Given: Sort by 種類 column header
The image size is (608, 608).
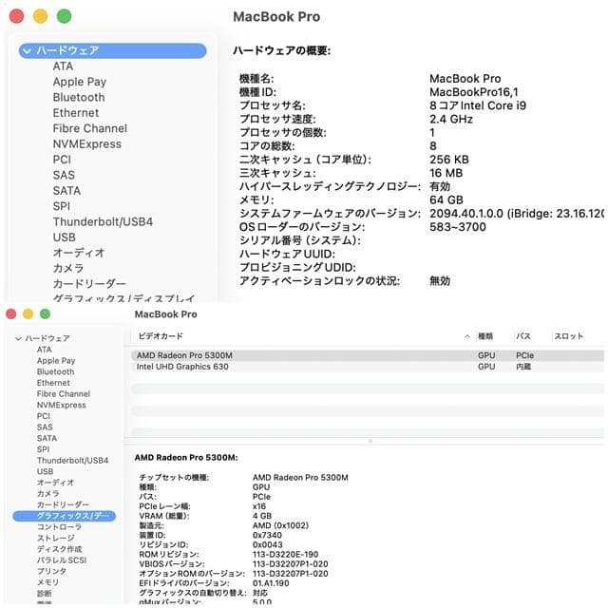Looking at the screenshot, I should pos(485,336).
